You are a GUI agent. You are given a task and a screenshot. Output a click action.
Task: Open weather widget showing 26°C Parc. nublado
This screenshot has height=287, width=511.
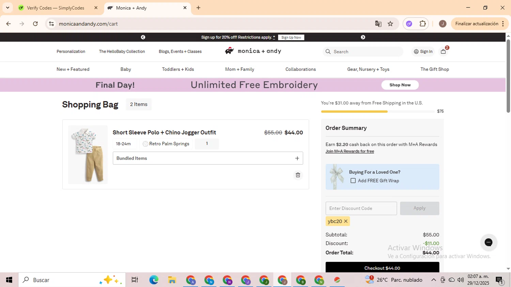pos(393,280)
